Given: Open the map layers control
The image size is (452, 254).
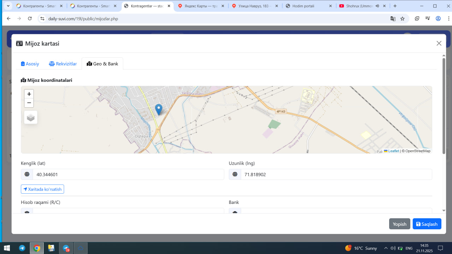Looking at the screenshot, I should pyautogui.click(x=31, y=117).
